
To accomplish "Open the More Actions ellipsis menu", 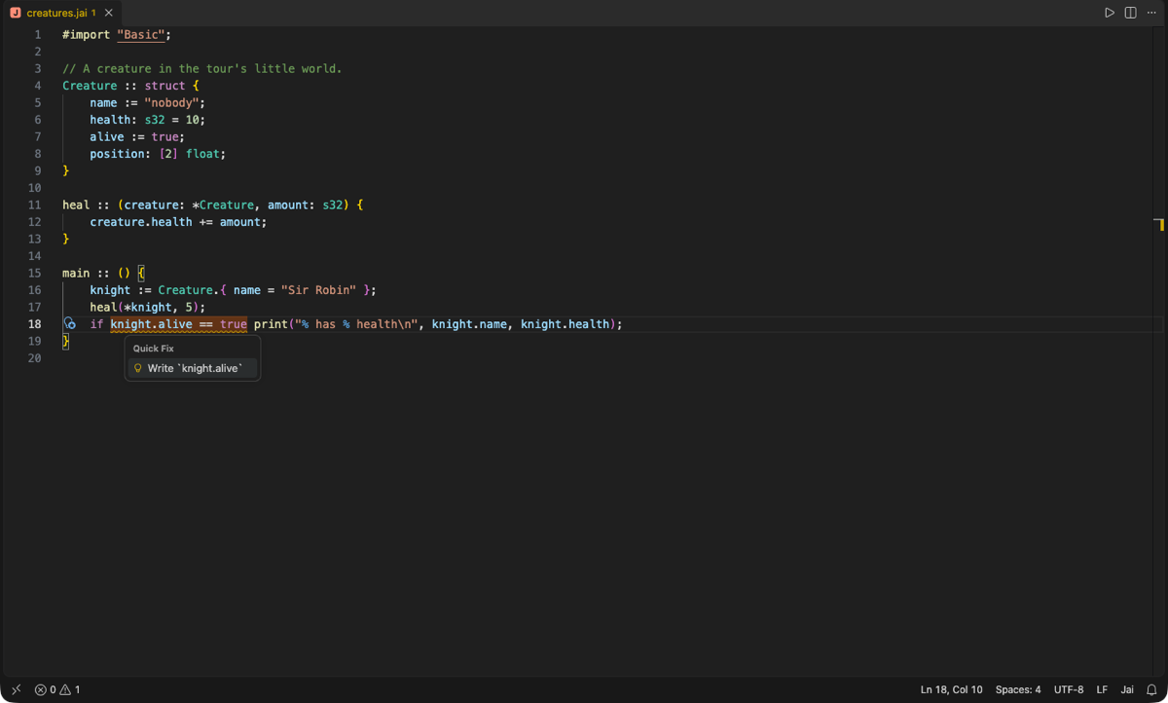I will tap(1151, 13).
